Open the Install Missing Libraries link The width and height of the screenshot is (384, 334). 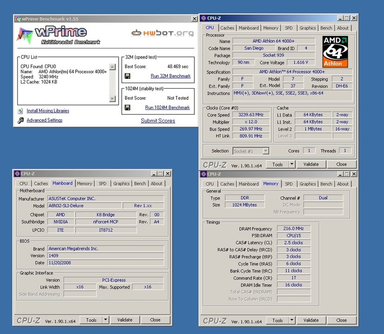(x=48, y=111)
